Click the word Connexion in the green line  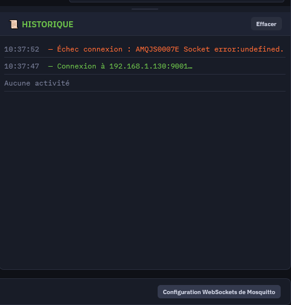point(76,66)
